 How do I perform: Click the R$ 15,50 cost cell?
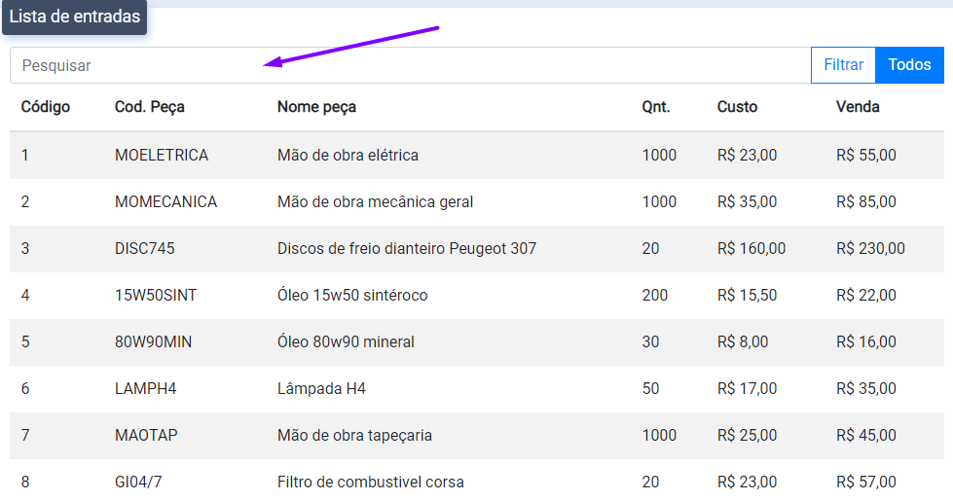point(747,296)
